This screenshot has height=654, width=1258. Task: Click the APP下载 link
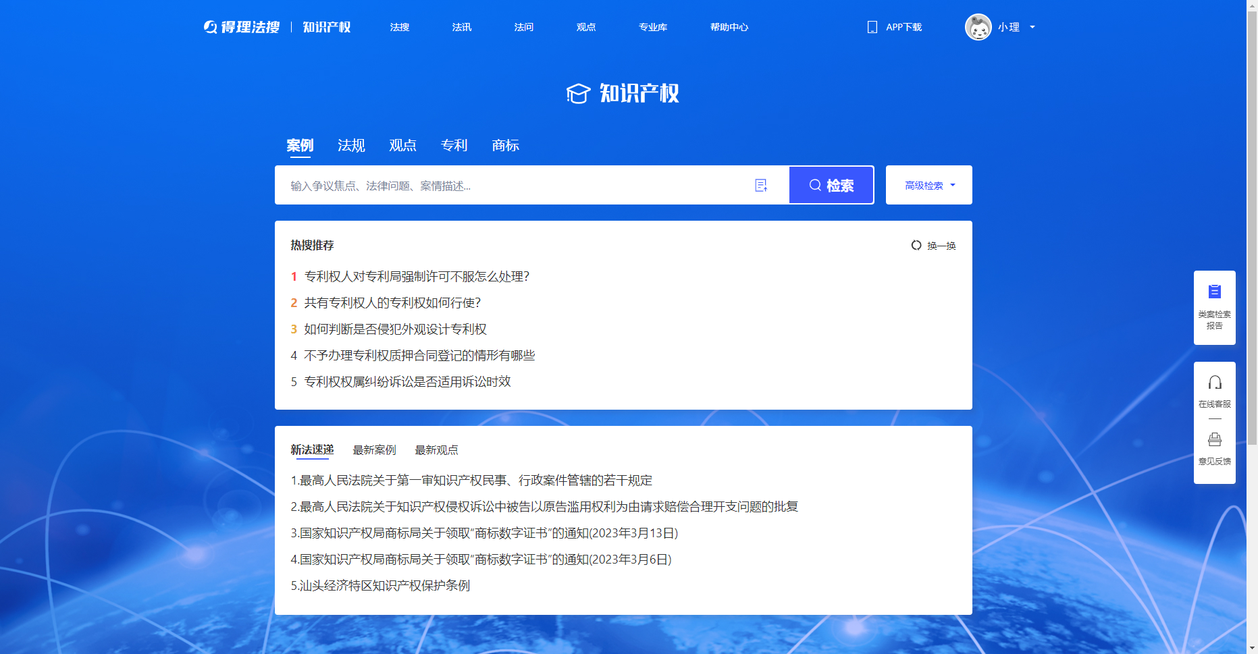point(903,27)
